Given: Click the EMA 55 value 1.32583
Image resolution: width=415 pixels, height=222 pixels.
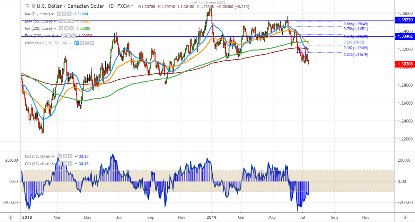Looking at the screenshot, I should pyautogui.click(x=83, y=21).
